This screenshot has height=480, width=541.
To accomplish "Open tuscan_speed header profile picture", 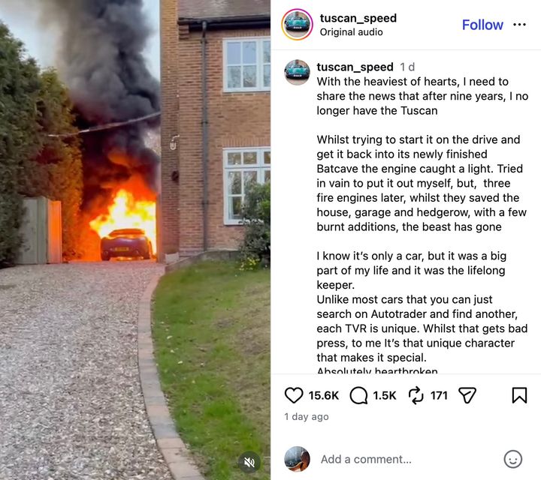I will coord(297,25).
